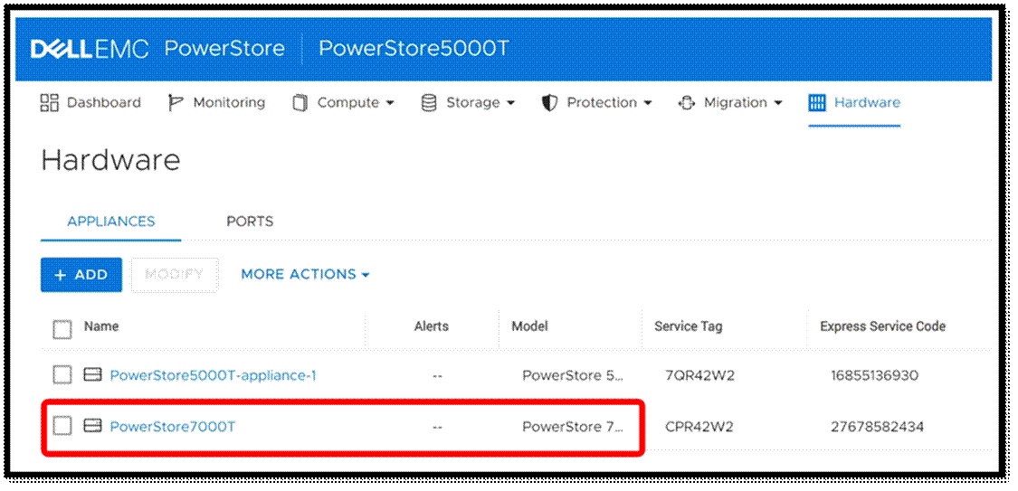Open the PowerStore7000T appliance link

click(172, 427)
